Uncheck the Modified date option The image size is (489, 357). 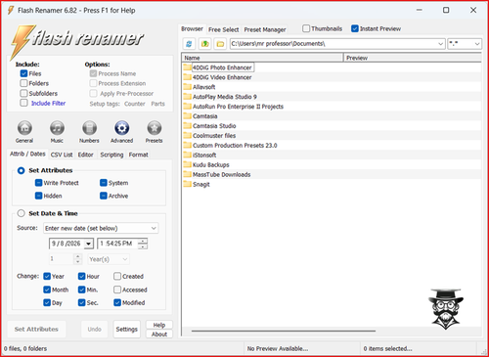coord(117,303)
